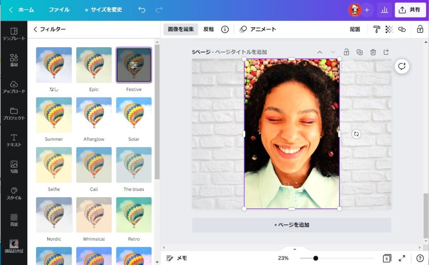Open the プロジェクト folder panel
Image resolution: width=429 pixels, height=265 pixels.
pyautogui.click(x=14, y=114)
